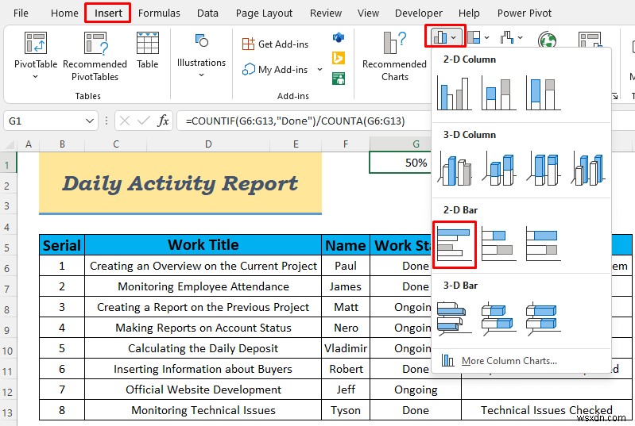Click Get Add-ins
Screen dimensions: 635x426
pos(276,44)
